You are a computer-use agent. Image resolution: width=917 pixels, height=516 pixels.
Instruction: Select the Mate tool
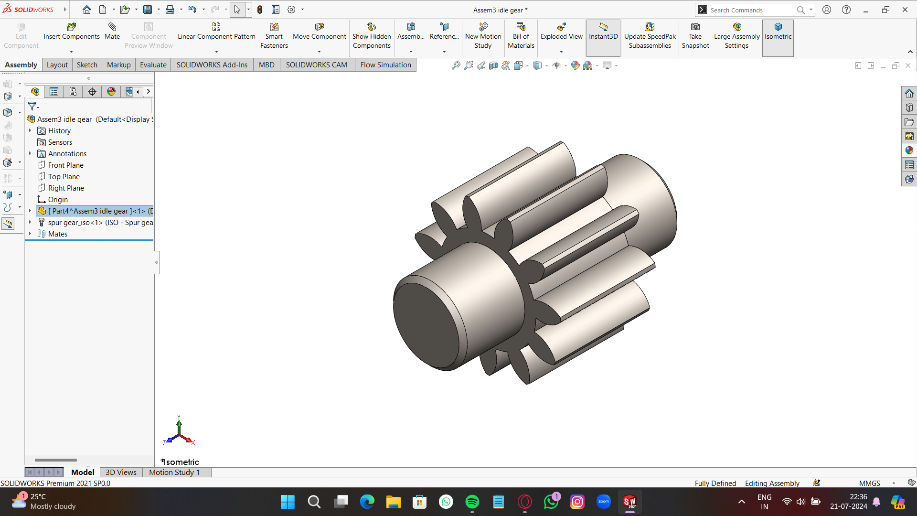112,32
